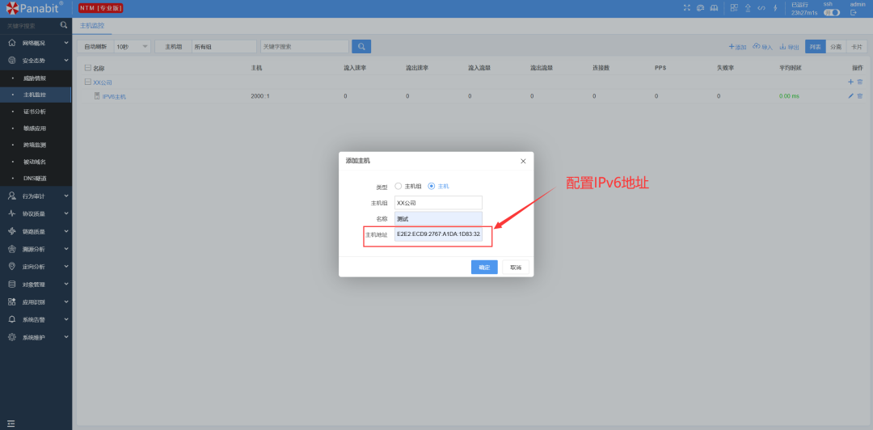The height and width of the screenshot is (430, 873).
Task: Open the 所有组 host group selector
Action: click(224, 47)
